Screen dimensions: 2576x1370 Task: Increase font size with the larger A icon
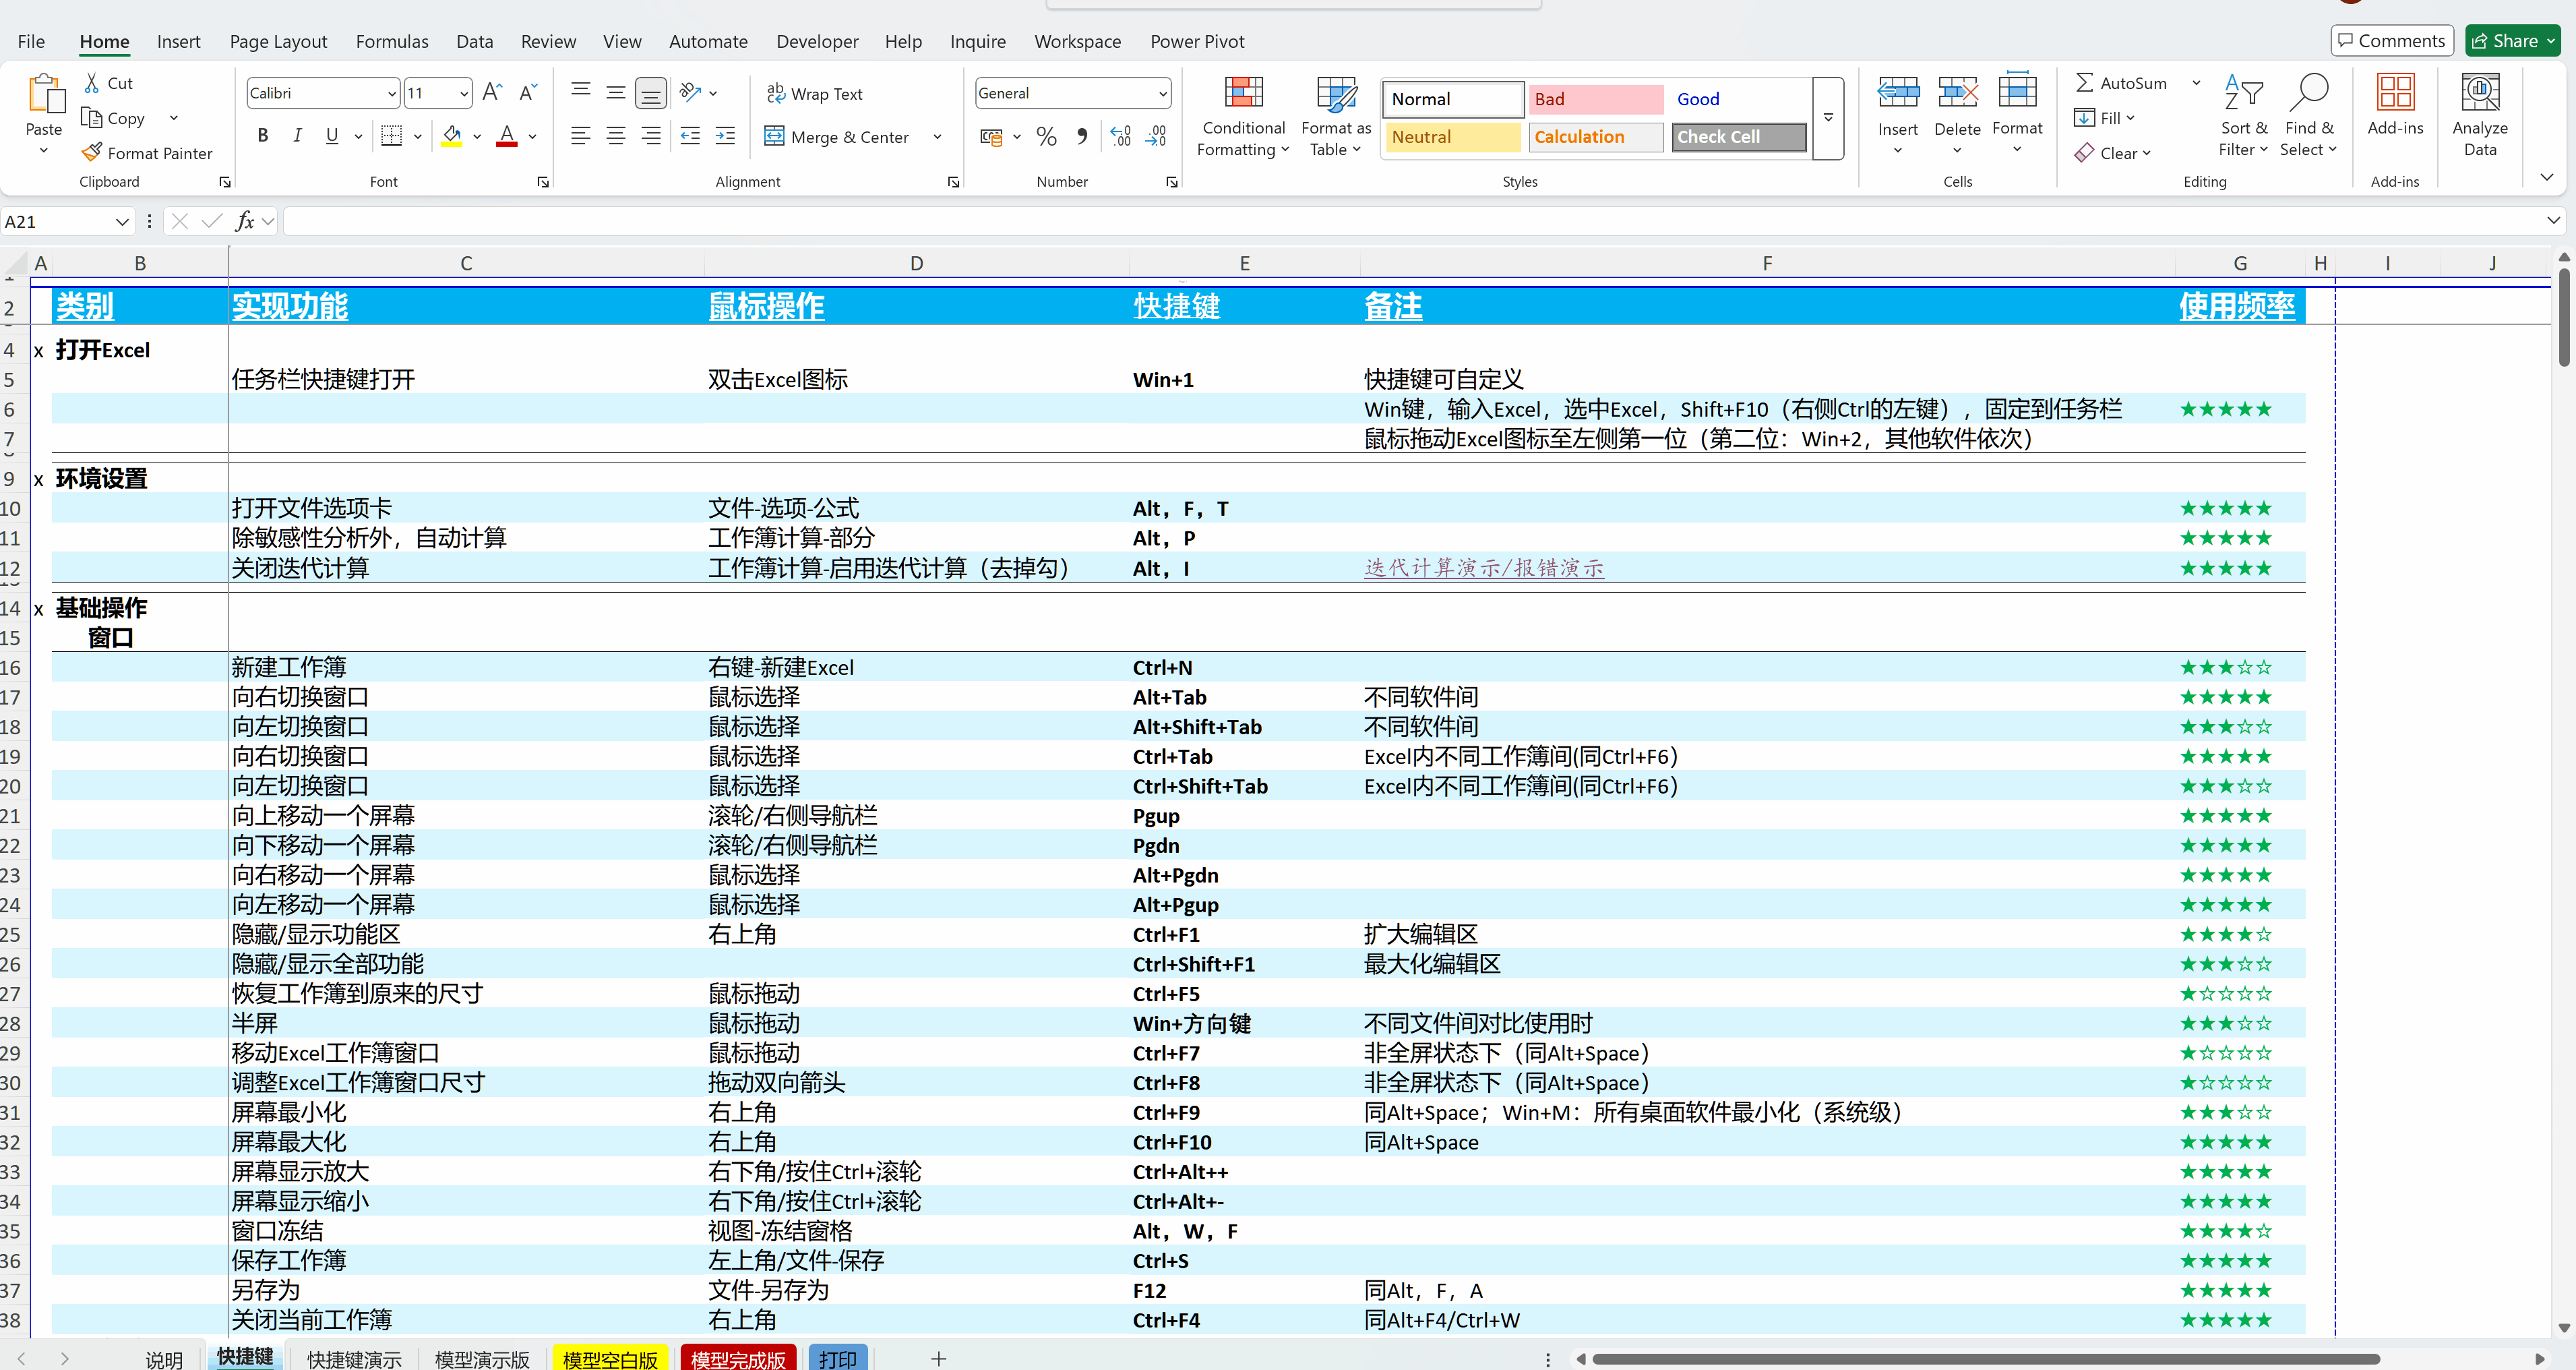pyautogui.click(x=492, y=93)
